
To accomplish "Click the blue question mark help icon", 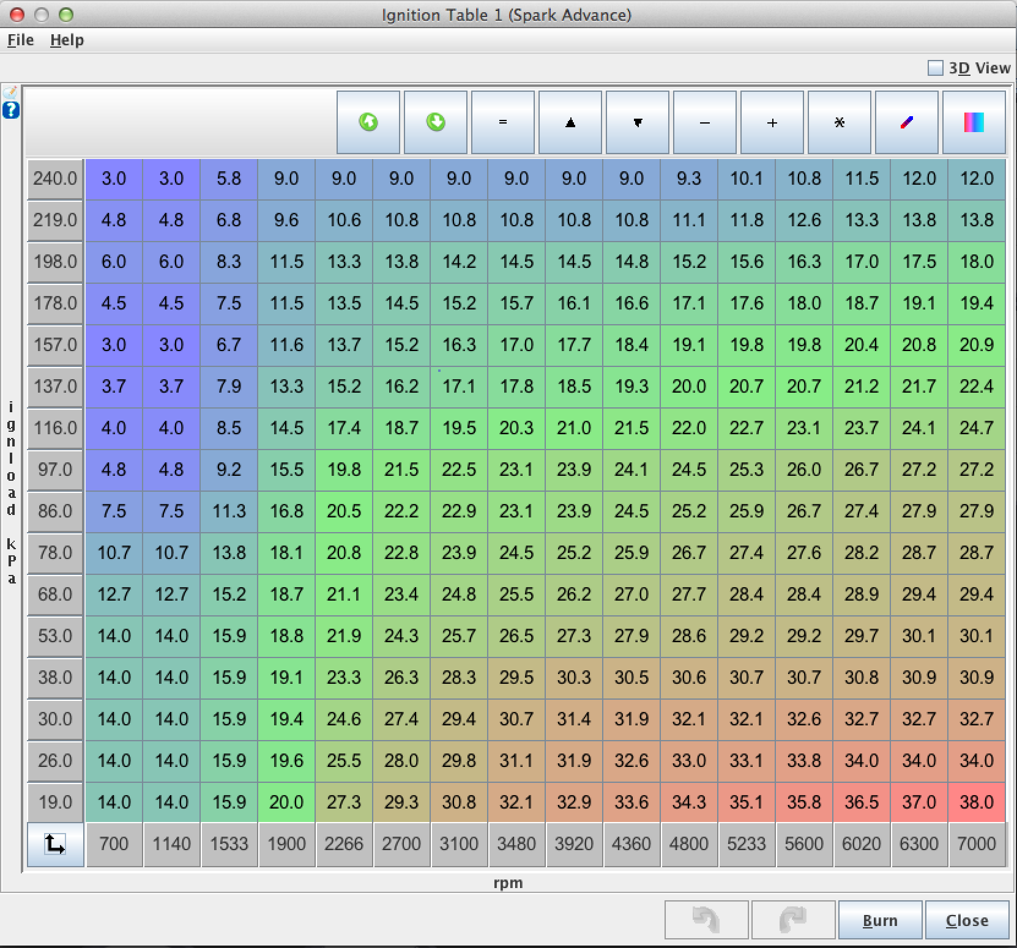I will pyautogui.click(x=11, y=110).
